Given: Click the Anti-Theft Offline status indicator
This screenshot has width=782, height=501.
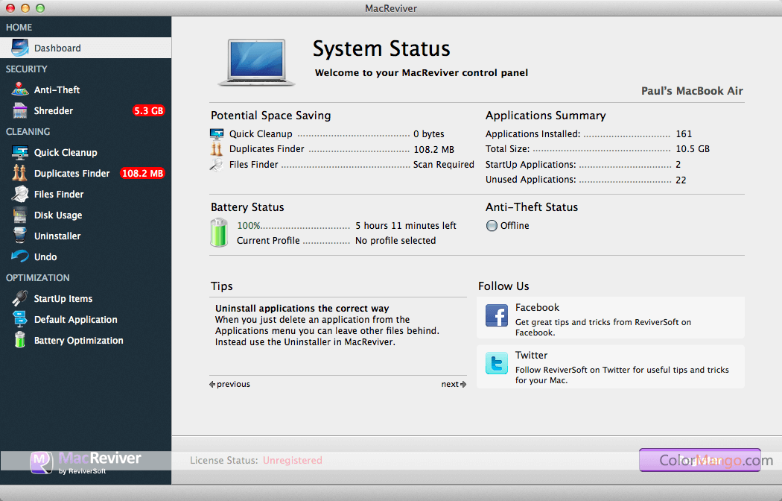Looking at the screenshot, I should tap(492, 226).
